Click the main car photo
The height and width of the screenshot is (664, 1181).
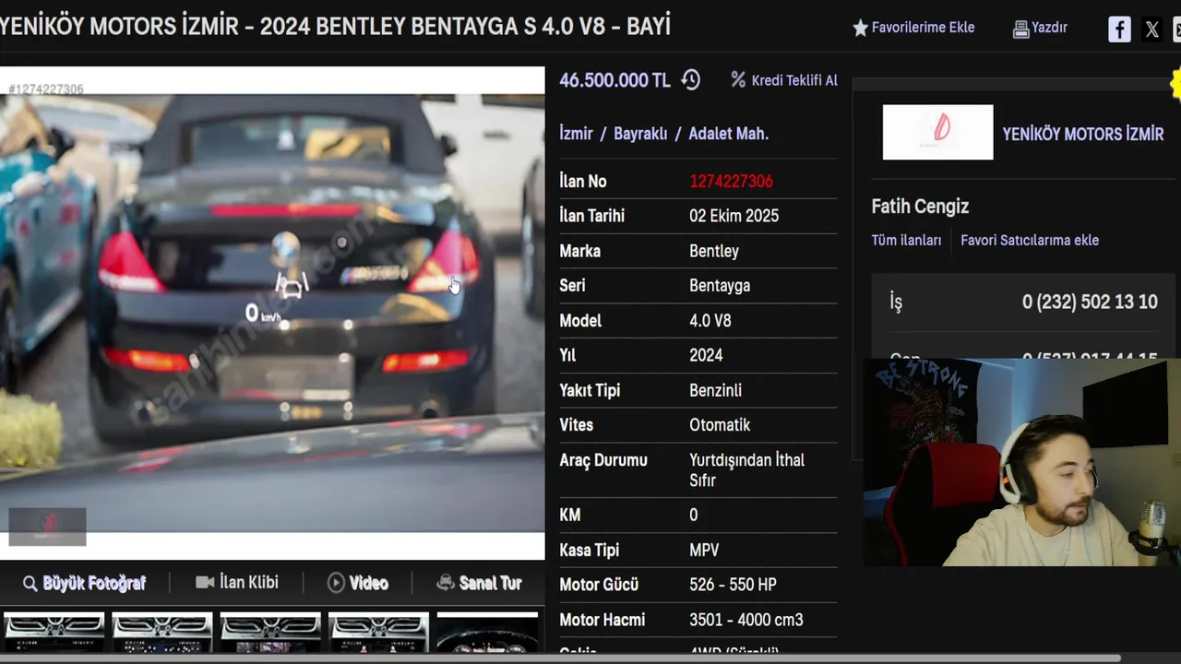coord(272,314)
